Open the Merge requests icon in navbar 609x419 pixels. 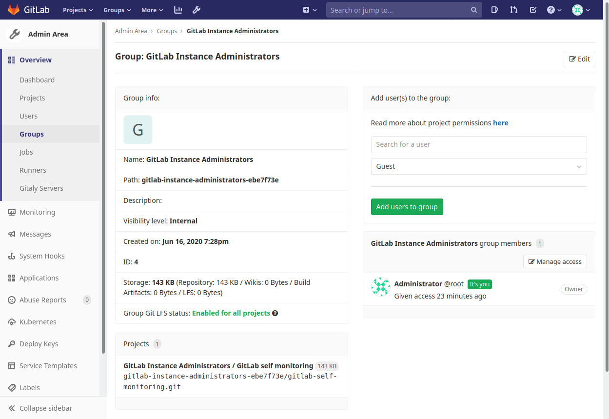[x=513, y=10]
